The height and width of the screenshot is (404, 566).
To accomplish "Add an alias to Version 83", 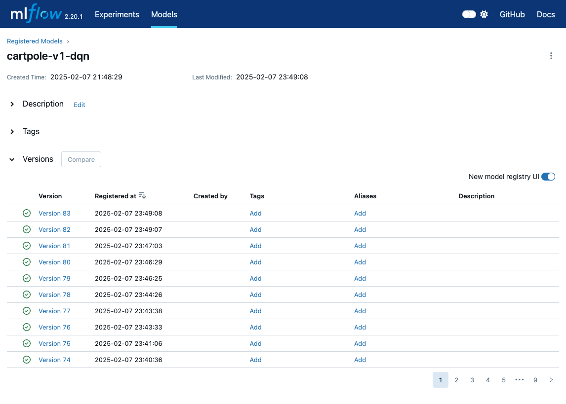I will [x=360, y=214].
